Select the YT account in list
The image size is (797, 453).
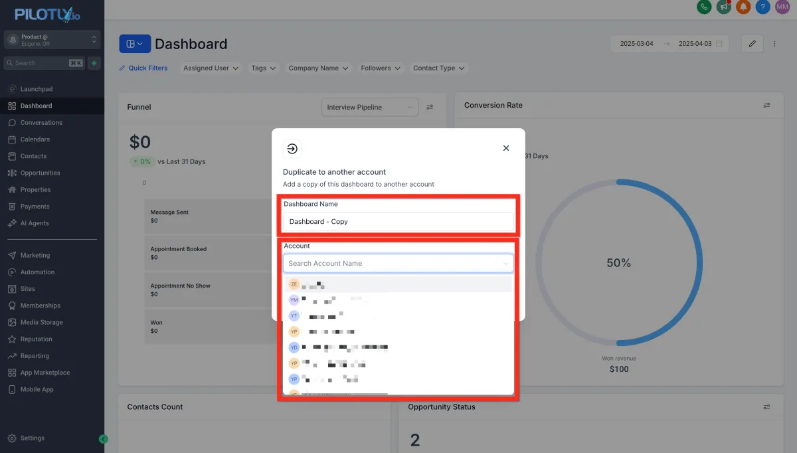click(398, 316)
